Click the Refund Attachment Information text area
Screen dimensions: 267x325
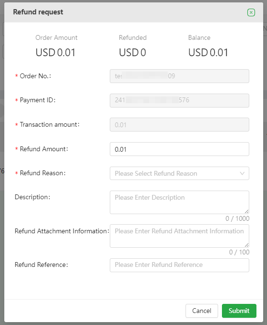[x=179, y=236]
